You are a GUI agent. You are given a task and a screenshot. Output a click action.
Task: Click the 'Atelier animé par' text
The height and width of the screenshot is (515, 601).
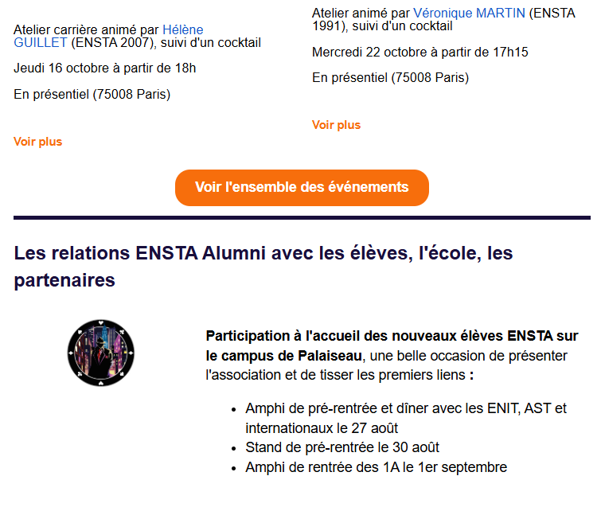click(x=361, y=13)
